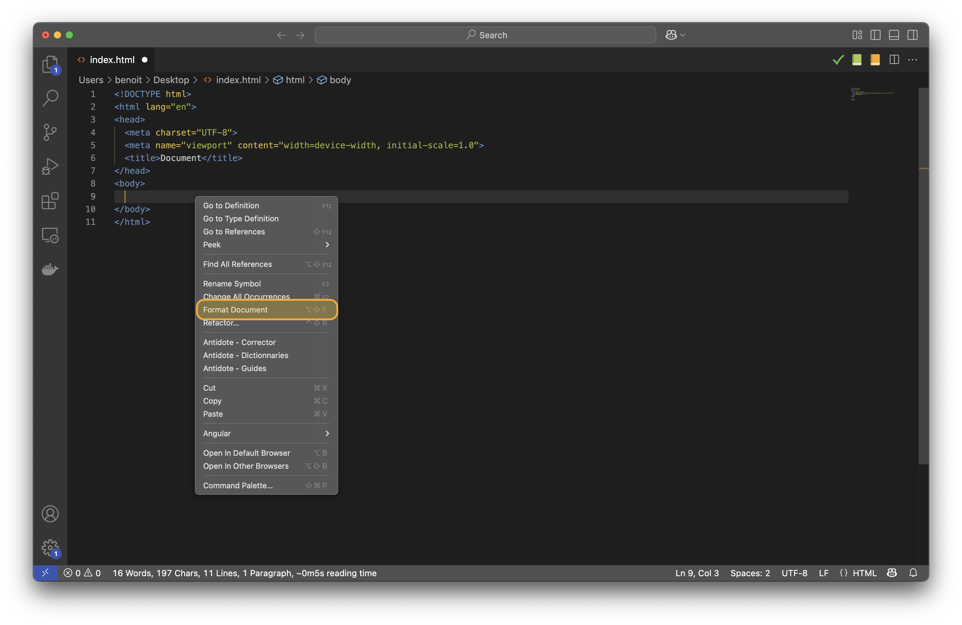962x625 pixels.
Task: Click the LF end-of-line selector
Action: 824,573
